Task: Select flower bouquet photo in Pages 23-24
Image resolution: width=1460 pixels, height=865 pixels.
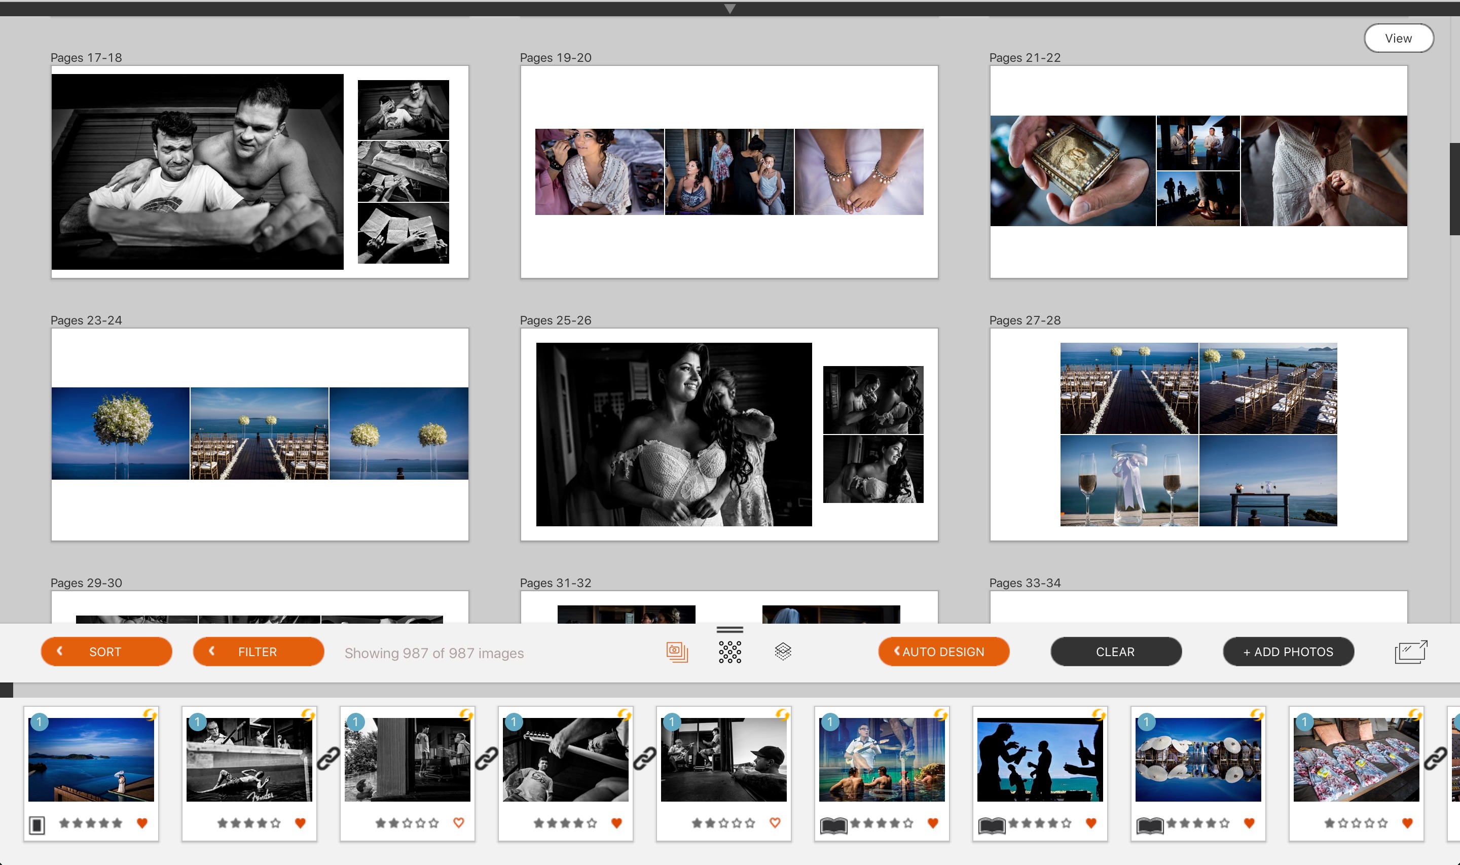Action: tap(121, 434)
